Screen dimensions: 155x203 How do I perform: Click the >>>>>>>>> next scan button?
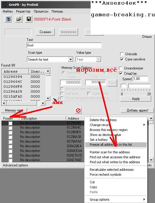click(x=68, y=32)
